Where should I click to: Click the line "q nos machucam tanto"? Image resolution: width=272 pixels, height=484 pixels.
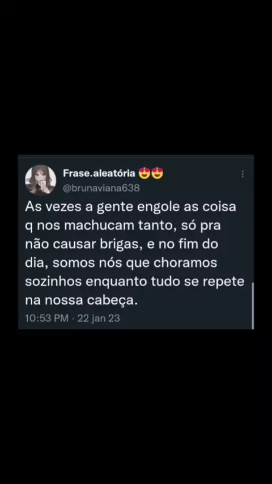coord(123,226)
